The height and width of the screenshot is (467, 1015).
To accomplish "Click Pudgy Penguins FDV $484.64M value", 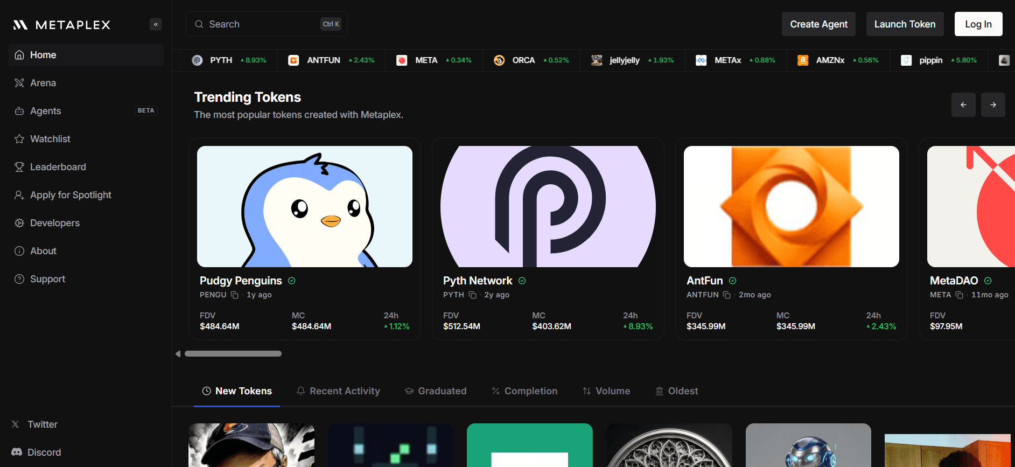I will tap(220, 326).
